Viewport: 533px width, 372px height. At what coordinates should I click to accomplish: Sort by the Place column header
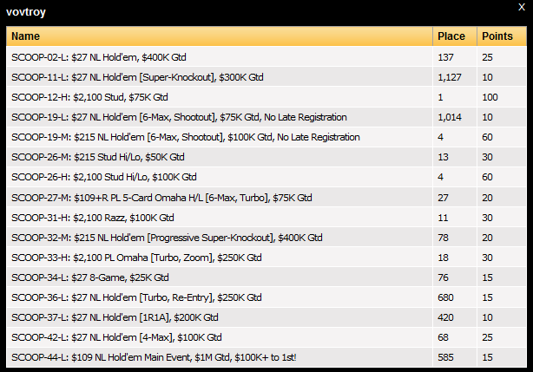click(455, 36)
